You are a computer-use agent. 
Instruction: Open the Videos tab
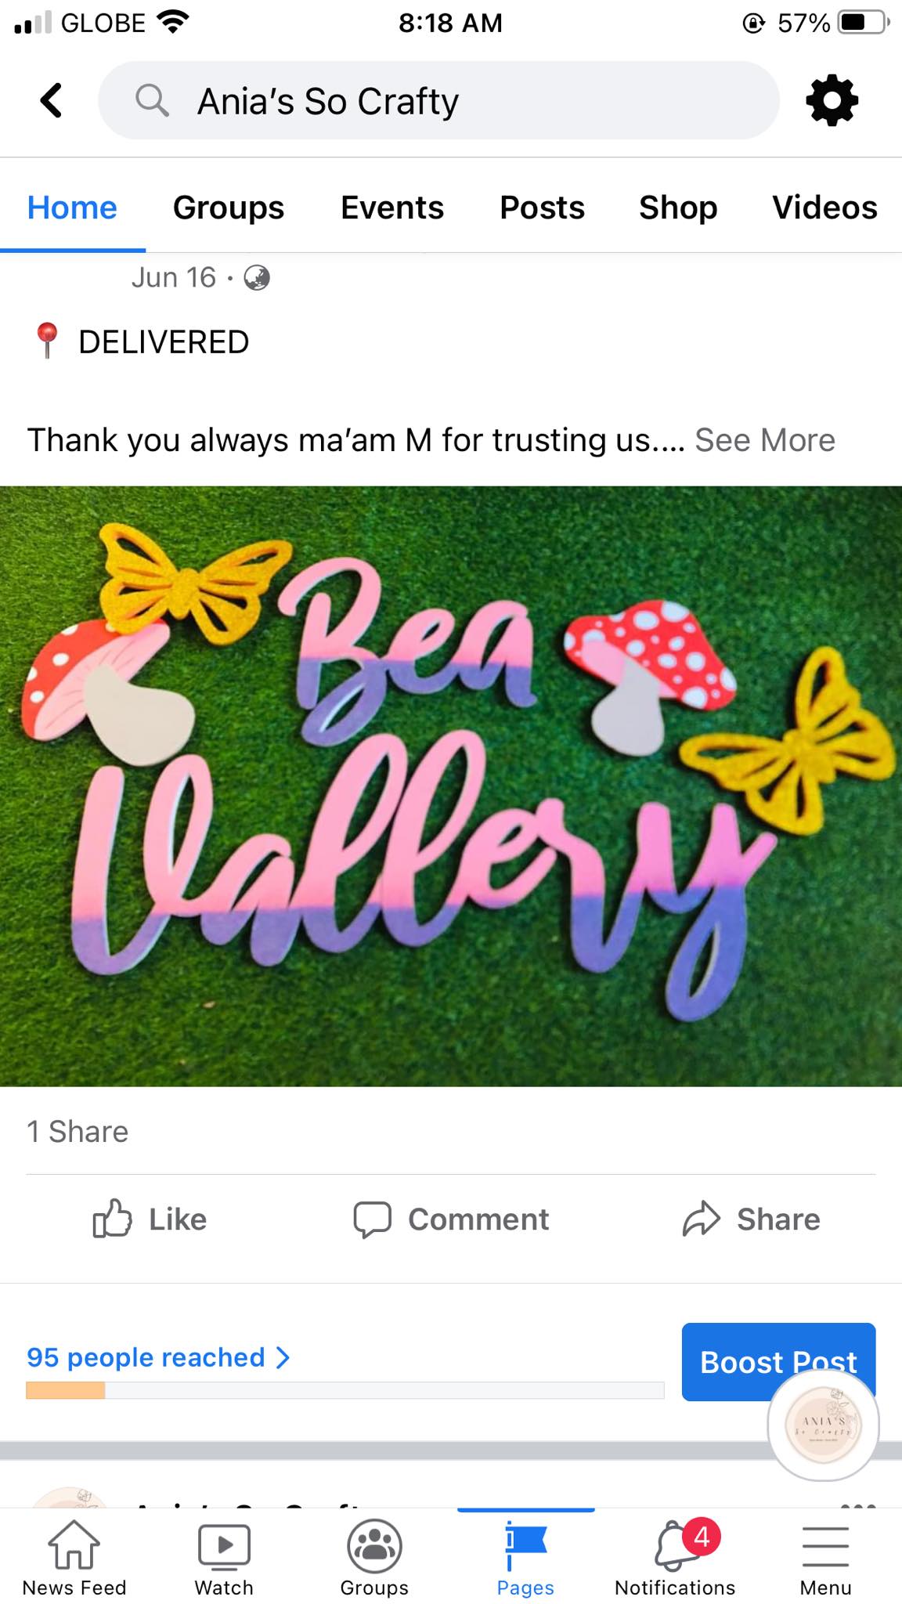click(x=824, y=208)
